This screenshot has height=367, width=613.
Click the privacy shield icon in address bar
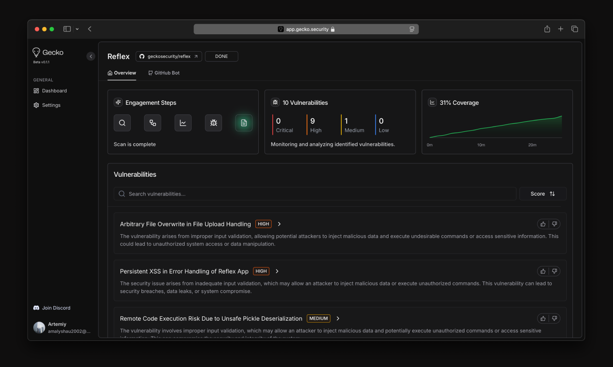click(x=281, y=29)
